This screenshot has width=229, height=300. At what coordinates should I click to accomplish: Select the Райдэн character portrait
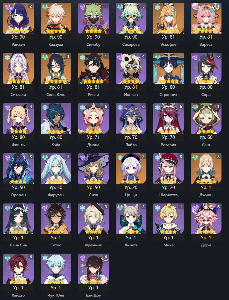pyautogui.click(x=18, y=18)
